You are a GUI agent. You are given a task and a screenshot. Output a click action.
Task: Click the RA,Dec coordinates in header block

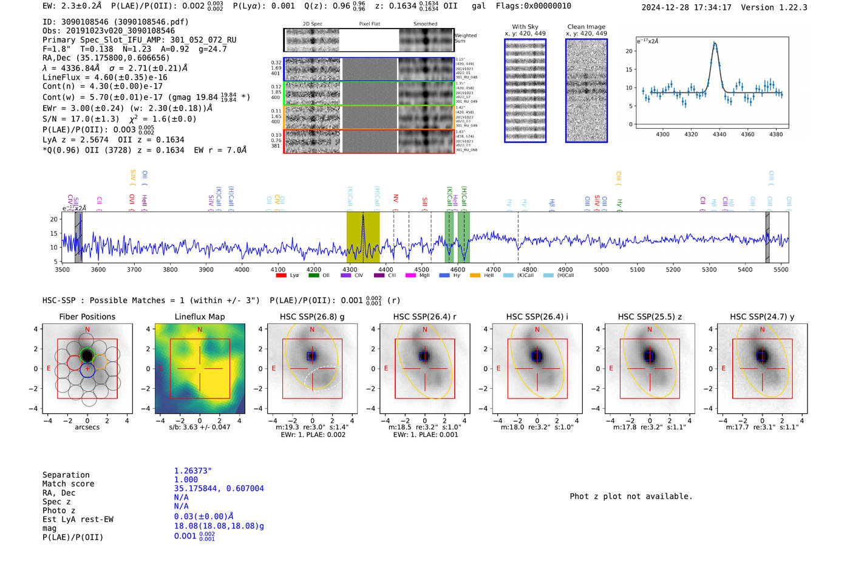(x=106, y=58)
